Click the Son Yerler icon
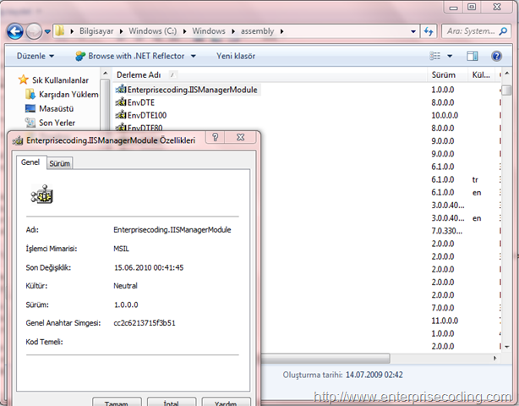Screen dimensions: 519x406 (30, 123)
